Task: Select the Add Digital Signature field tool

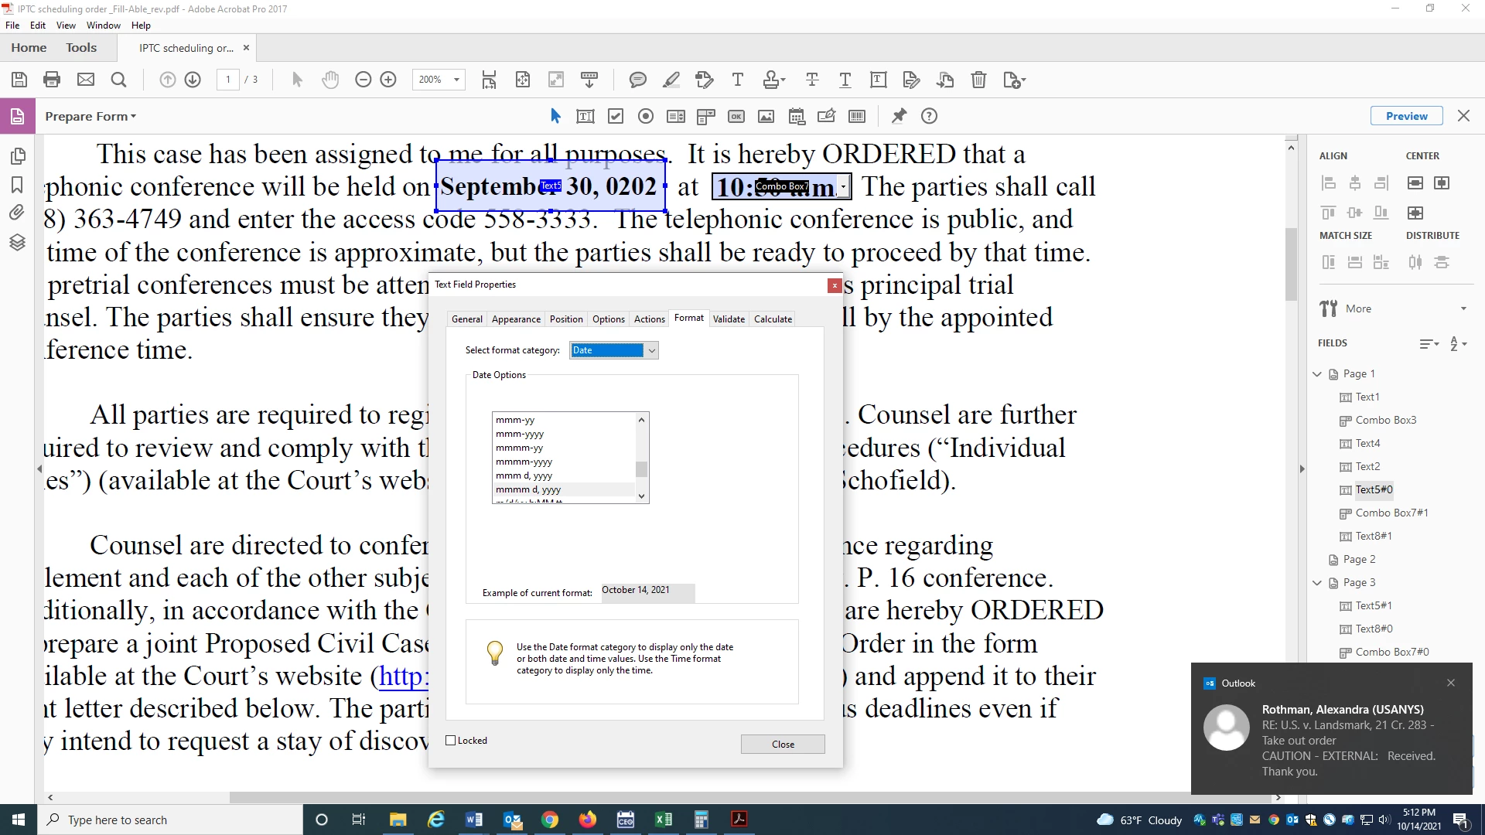Action: 827,116
